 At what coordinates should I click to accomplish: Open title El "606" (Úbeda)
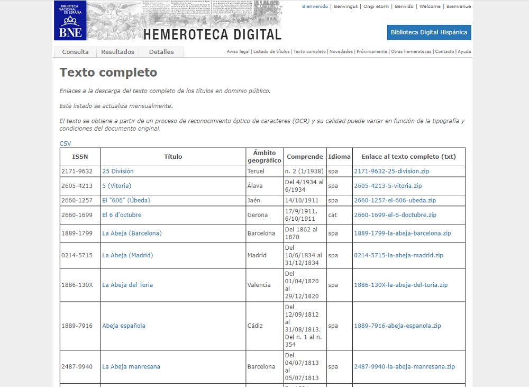pyautogui.click(x=126, y=200)
